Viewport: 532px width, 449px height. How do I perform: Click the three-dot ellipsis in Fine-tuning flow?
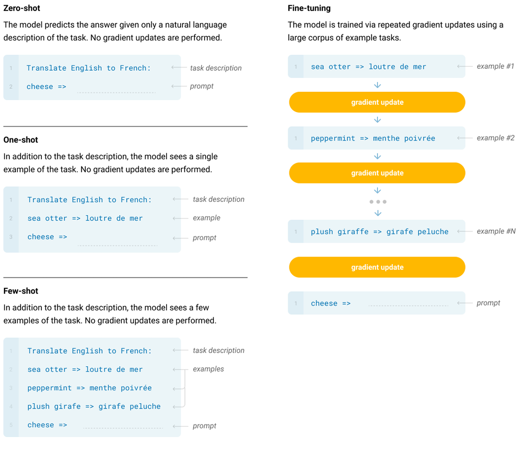pos(378,202)
